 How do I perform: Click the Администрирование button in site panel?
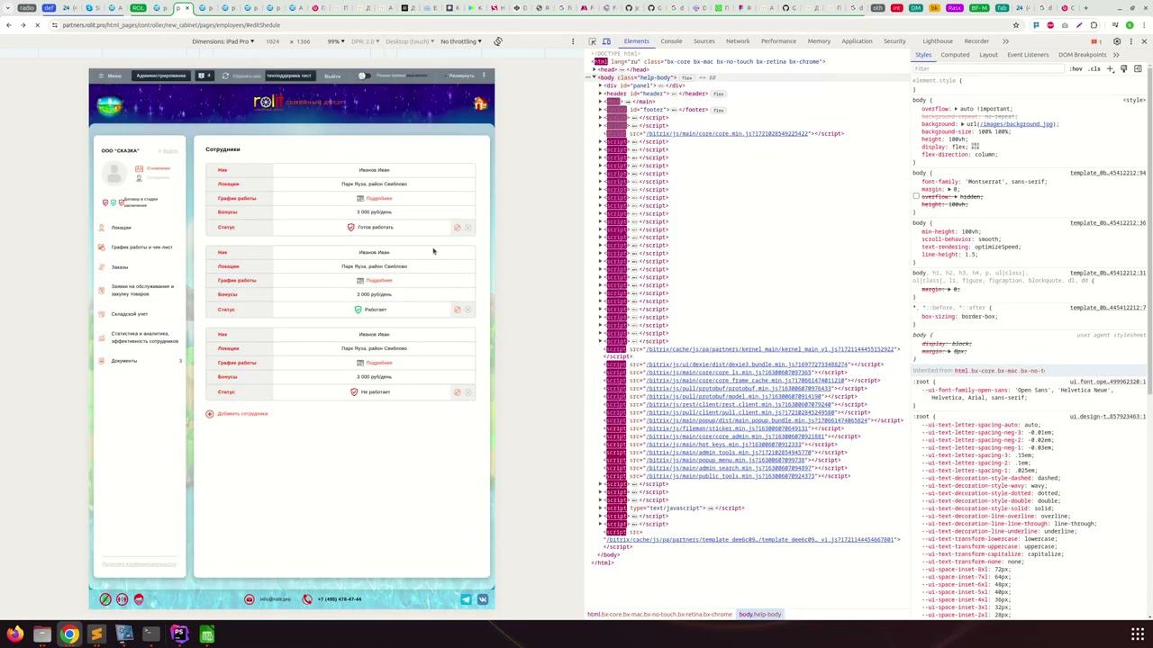[161, 76]
